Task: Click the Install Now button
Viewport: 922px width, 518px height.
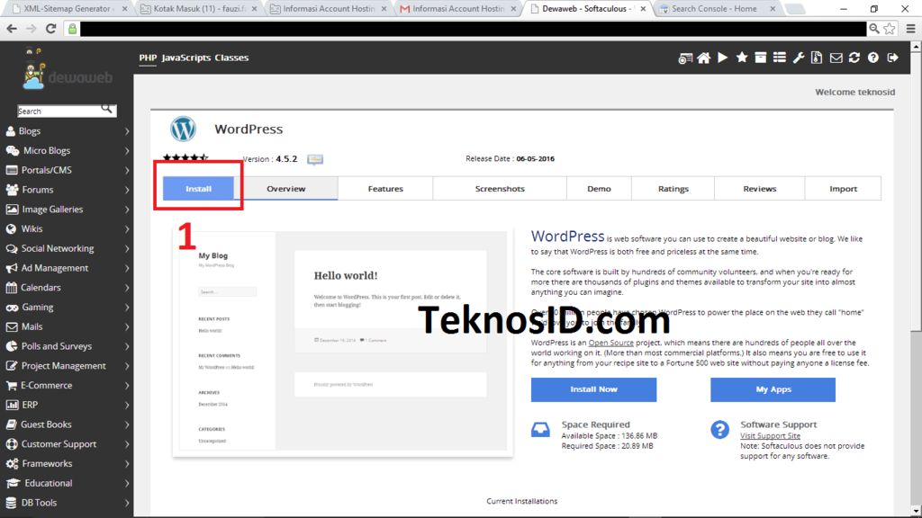Action: (x=594, y=389)
